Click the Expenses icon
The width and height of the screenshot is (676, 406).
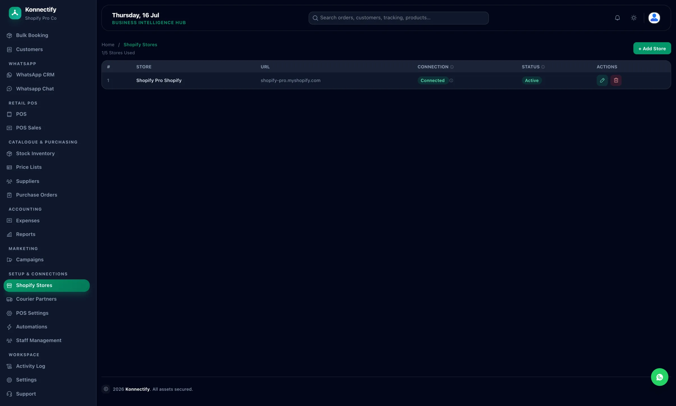pyautogui.click(x=9, y=221)
